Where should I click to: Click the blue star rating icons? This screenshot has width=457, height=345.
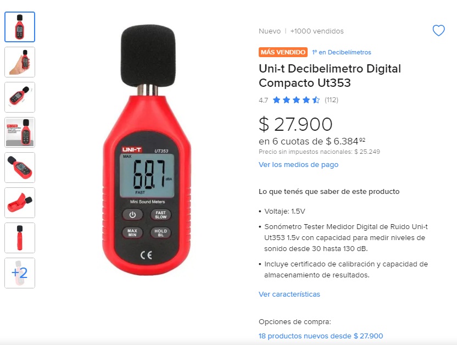click(296, 100)
